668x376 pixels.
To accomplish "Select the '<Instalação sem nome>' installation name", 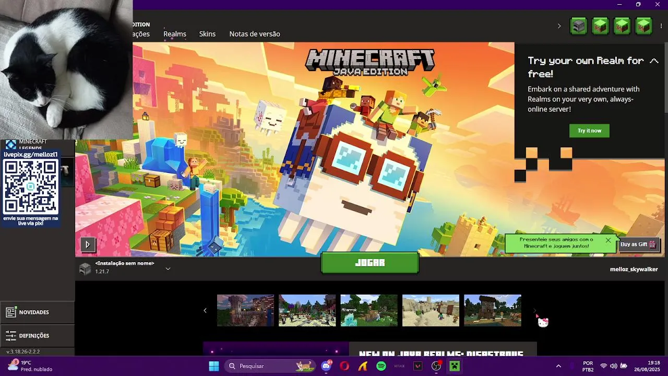I will point(125,263).
